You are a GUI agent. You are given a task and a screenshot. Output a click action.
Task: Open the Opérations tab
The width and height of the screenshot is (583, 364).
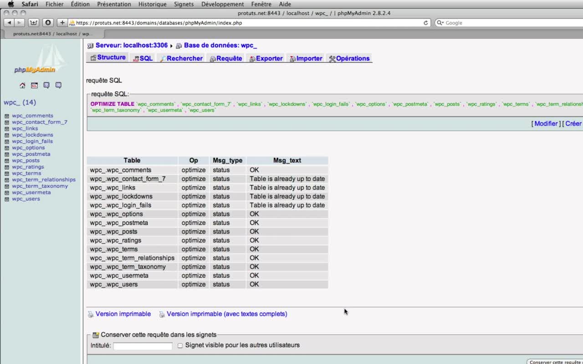[349, 58]
